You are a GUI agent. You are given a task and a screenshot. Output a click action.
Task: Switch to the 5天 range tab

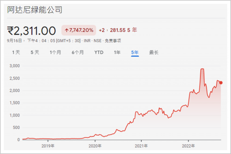click(35, 52)
